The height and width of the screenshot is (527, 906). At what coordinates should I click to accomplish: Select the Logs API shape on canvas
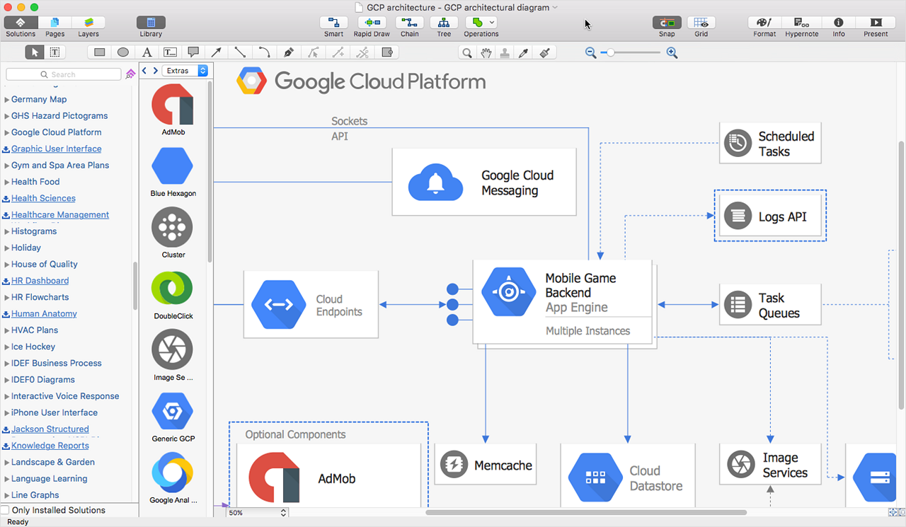(770, 216)
